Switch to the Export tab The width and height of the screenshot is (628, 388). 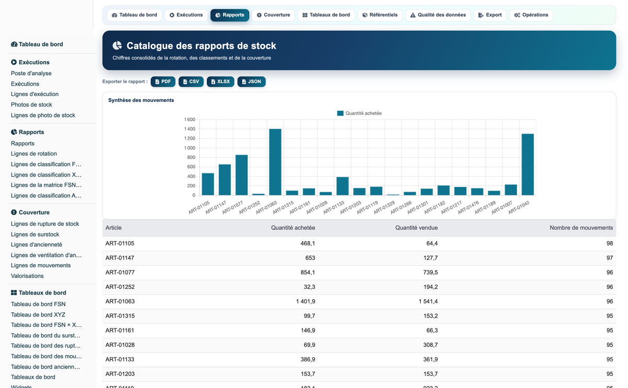pyautogui.click(x=490, y=15)
